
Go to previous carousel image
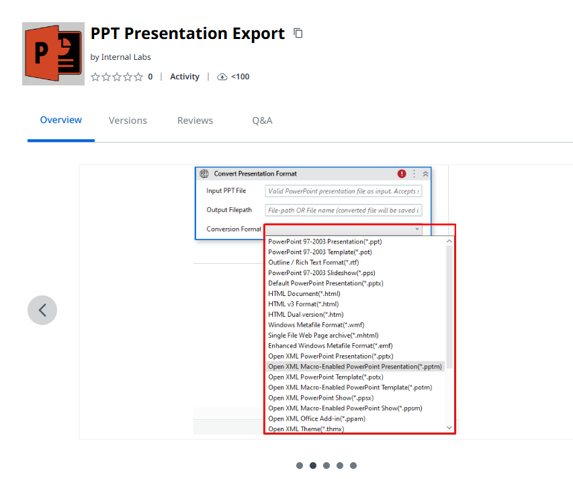click(42, 310)
